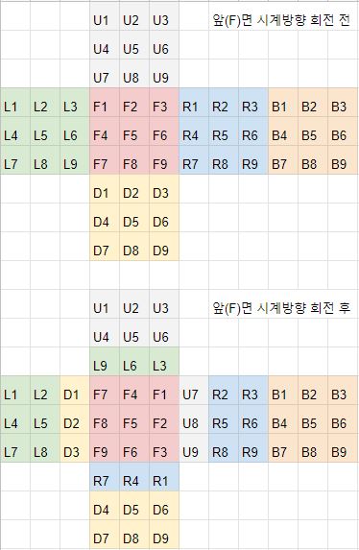
Task: Select cell B9 in the 회전 후 grid
Action: 343,448
